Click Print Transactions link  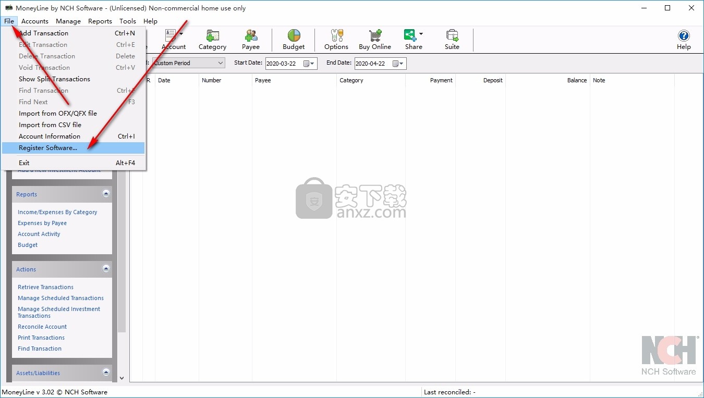point(41,338)
